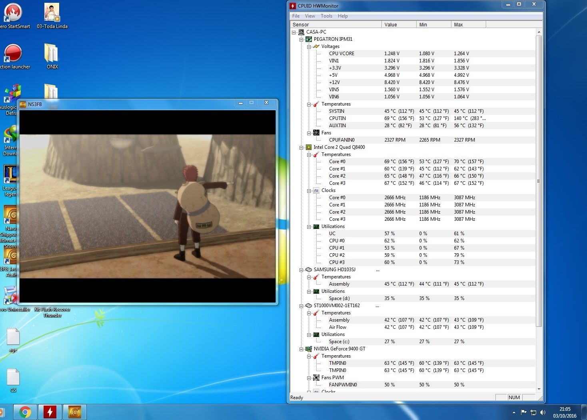Open the Help menu in HWMonitor
The height and width of the screenshot is (420, 587).
(x=343, y=16)
